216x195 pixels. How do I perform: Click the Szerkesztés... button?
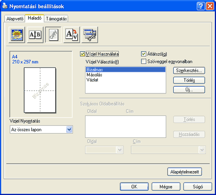tap(189, 70)
